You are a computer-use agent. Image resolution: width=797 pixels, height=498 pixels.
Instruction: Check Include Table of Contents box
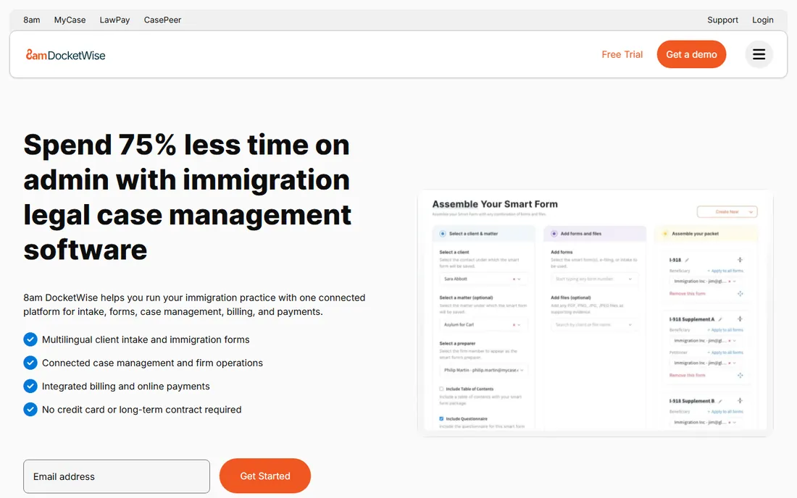click(x=441, y=389)
